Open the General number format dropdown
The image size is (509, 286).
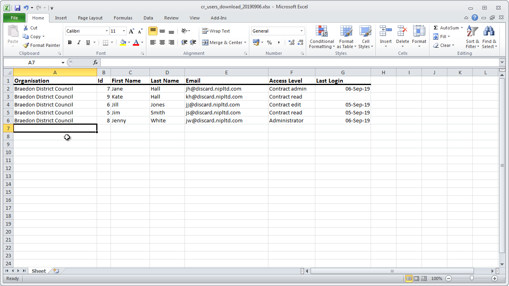click(301, 31)
